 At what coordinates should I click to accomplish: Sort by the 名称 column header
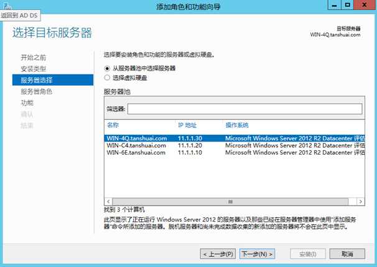coord(113,125)
